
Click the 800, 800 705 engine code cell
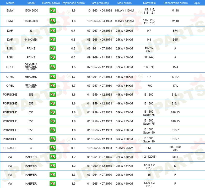coord(175,148)
